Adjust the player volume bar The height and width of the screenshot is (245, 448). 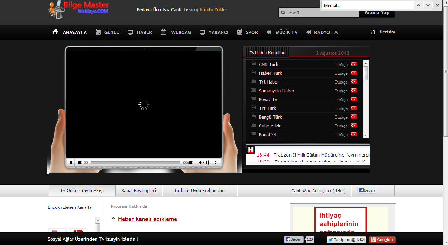[x=206, y=163]
